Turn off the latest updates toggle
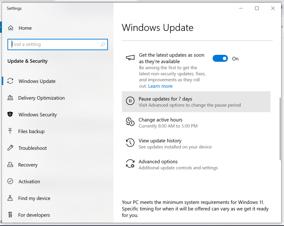Viewport: 284px width, 226px height. coord(220,59)
